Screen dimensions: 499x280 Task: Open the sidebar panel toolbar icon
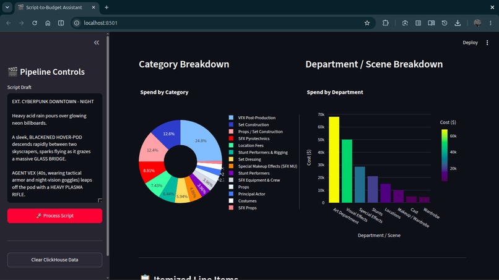[418, 23]
